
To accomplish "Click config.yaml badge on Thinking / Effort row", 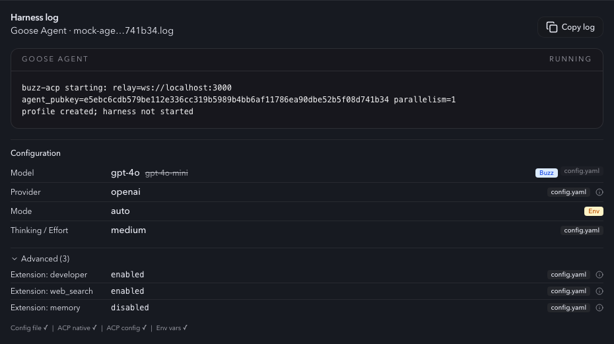I will coord(582,230).
